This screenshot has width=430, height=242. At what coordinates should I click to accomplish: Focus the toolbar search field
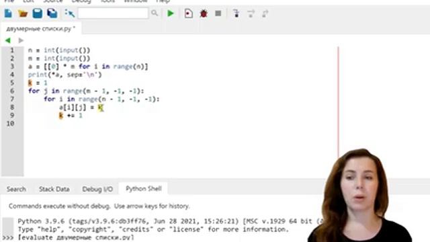click(113, 13)
